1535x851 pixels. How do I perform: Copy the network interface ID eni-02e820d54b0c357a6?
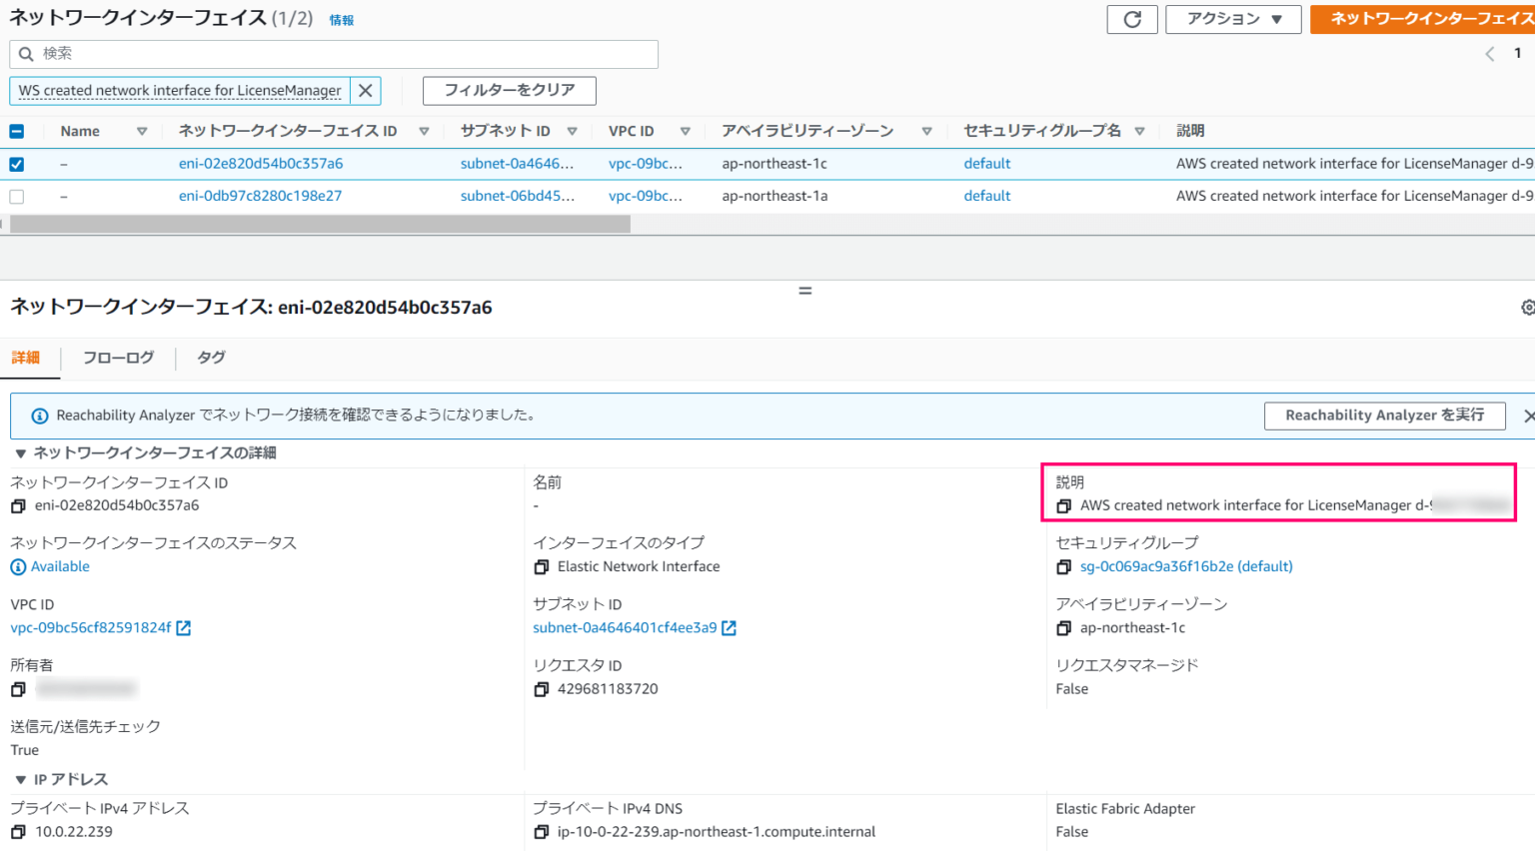click(x=17, y=505)
